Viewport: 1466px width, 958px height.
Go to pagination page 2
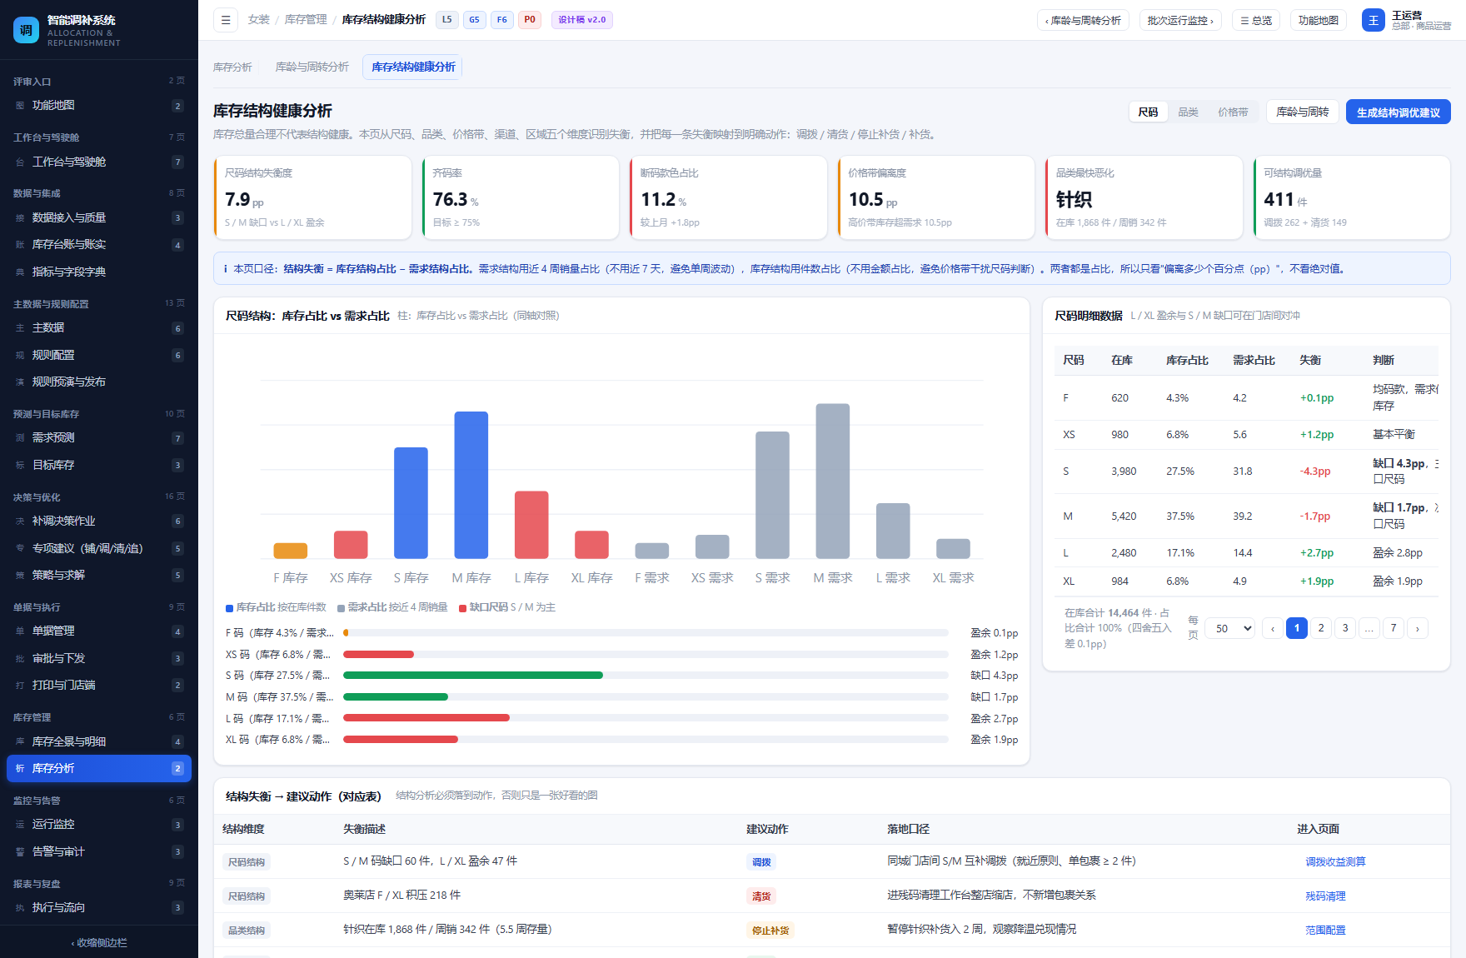tap(1321, 628)
